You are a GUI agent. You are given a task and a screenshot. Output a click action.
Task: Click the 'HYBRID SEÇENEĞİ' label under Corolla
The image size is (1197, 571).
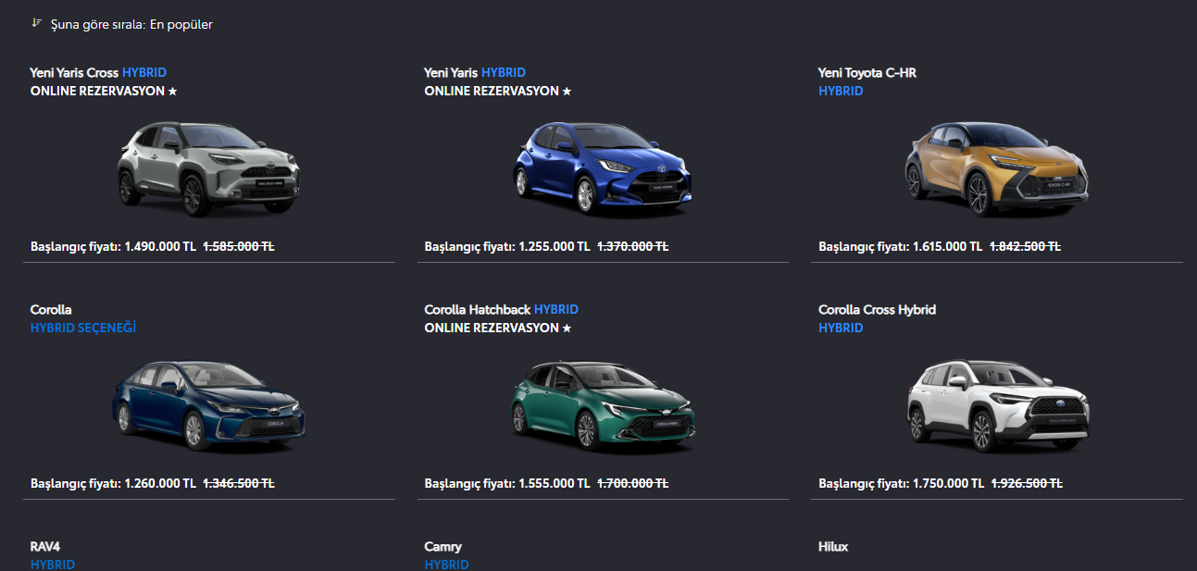pos(83,328)
